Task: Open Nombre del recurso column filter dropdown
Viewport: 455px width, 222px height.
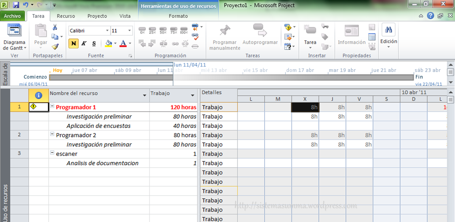Action: (144, 95)
